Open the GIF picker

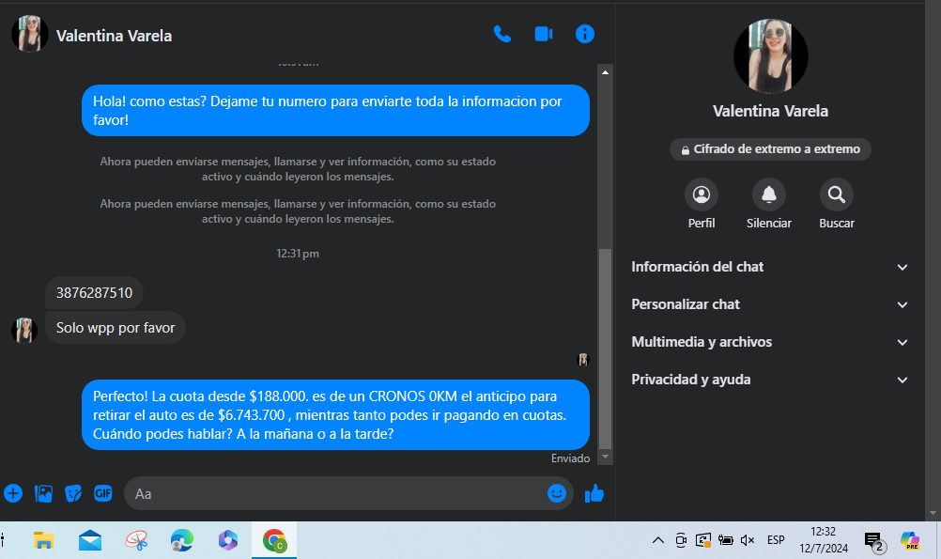tap(102, 493)
